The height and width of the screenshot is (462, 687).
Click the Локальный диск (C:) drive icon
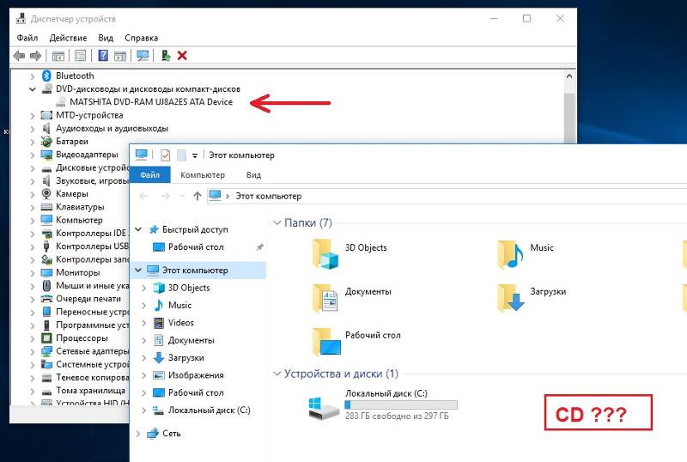pos(324,408)
